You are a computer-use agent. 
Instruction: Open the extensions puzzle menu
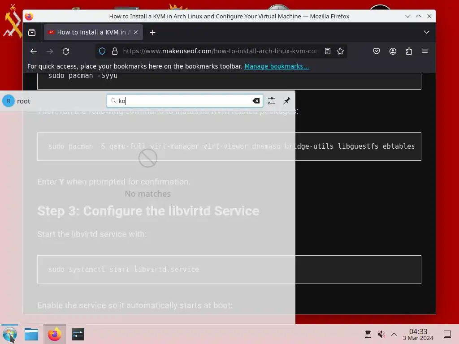[x=409, y=51]
